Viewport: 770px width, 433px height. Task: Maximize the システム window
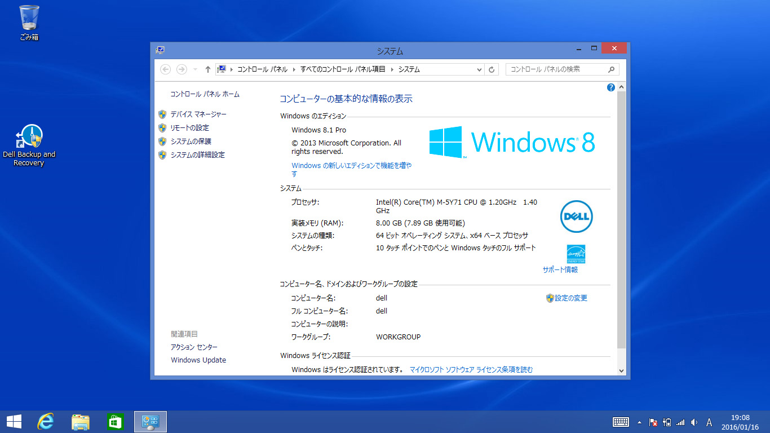594,49
